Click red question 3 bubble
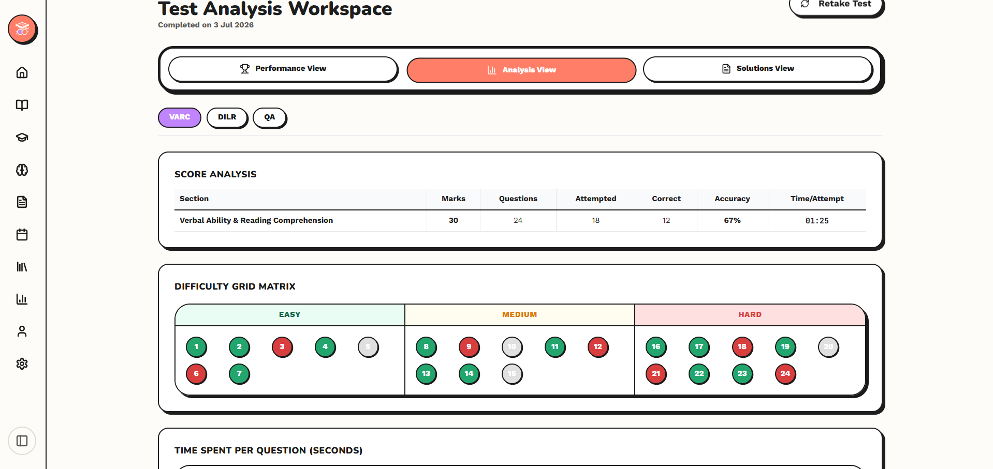Screen dimensions: 993x469 [x=282, y=347]
